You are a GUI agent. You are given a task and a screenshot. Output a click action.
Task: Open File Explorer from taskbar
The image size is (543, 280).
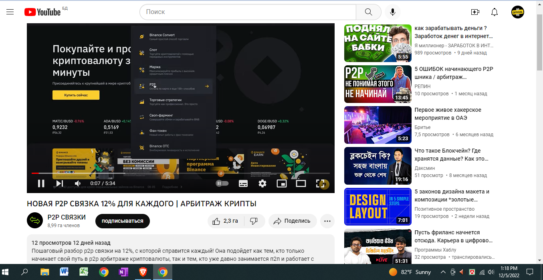tap(44, 272)
